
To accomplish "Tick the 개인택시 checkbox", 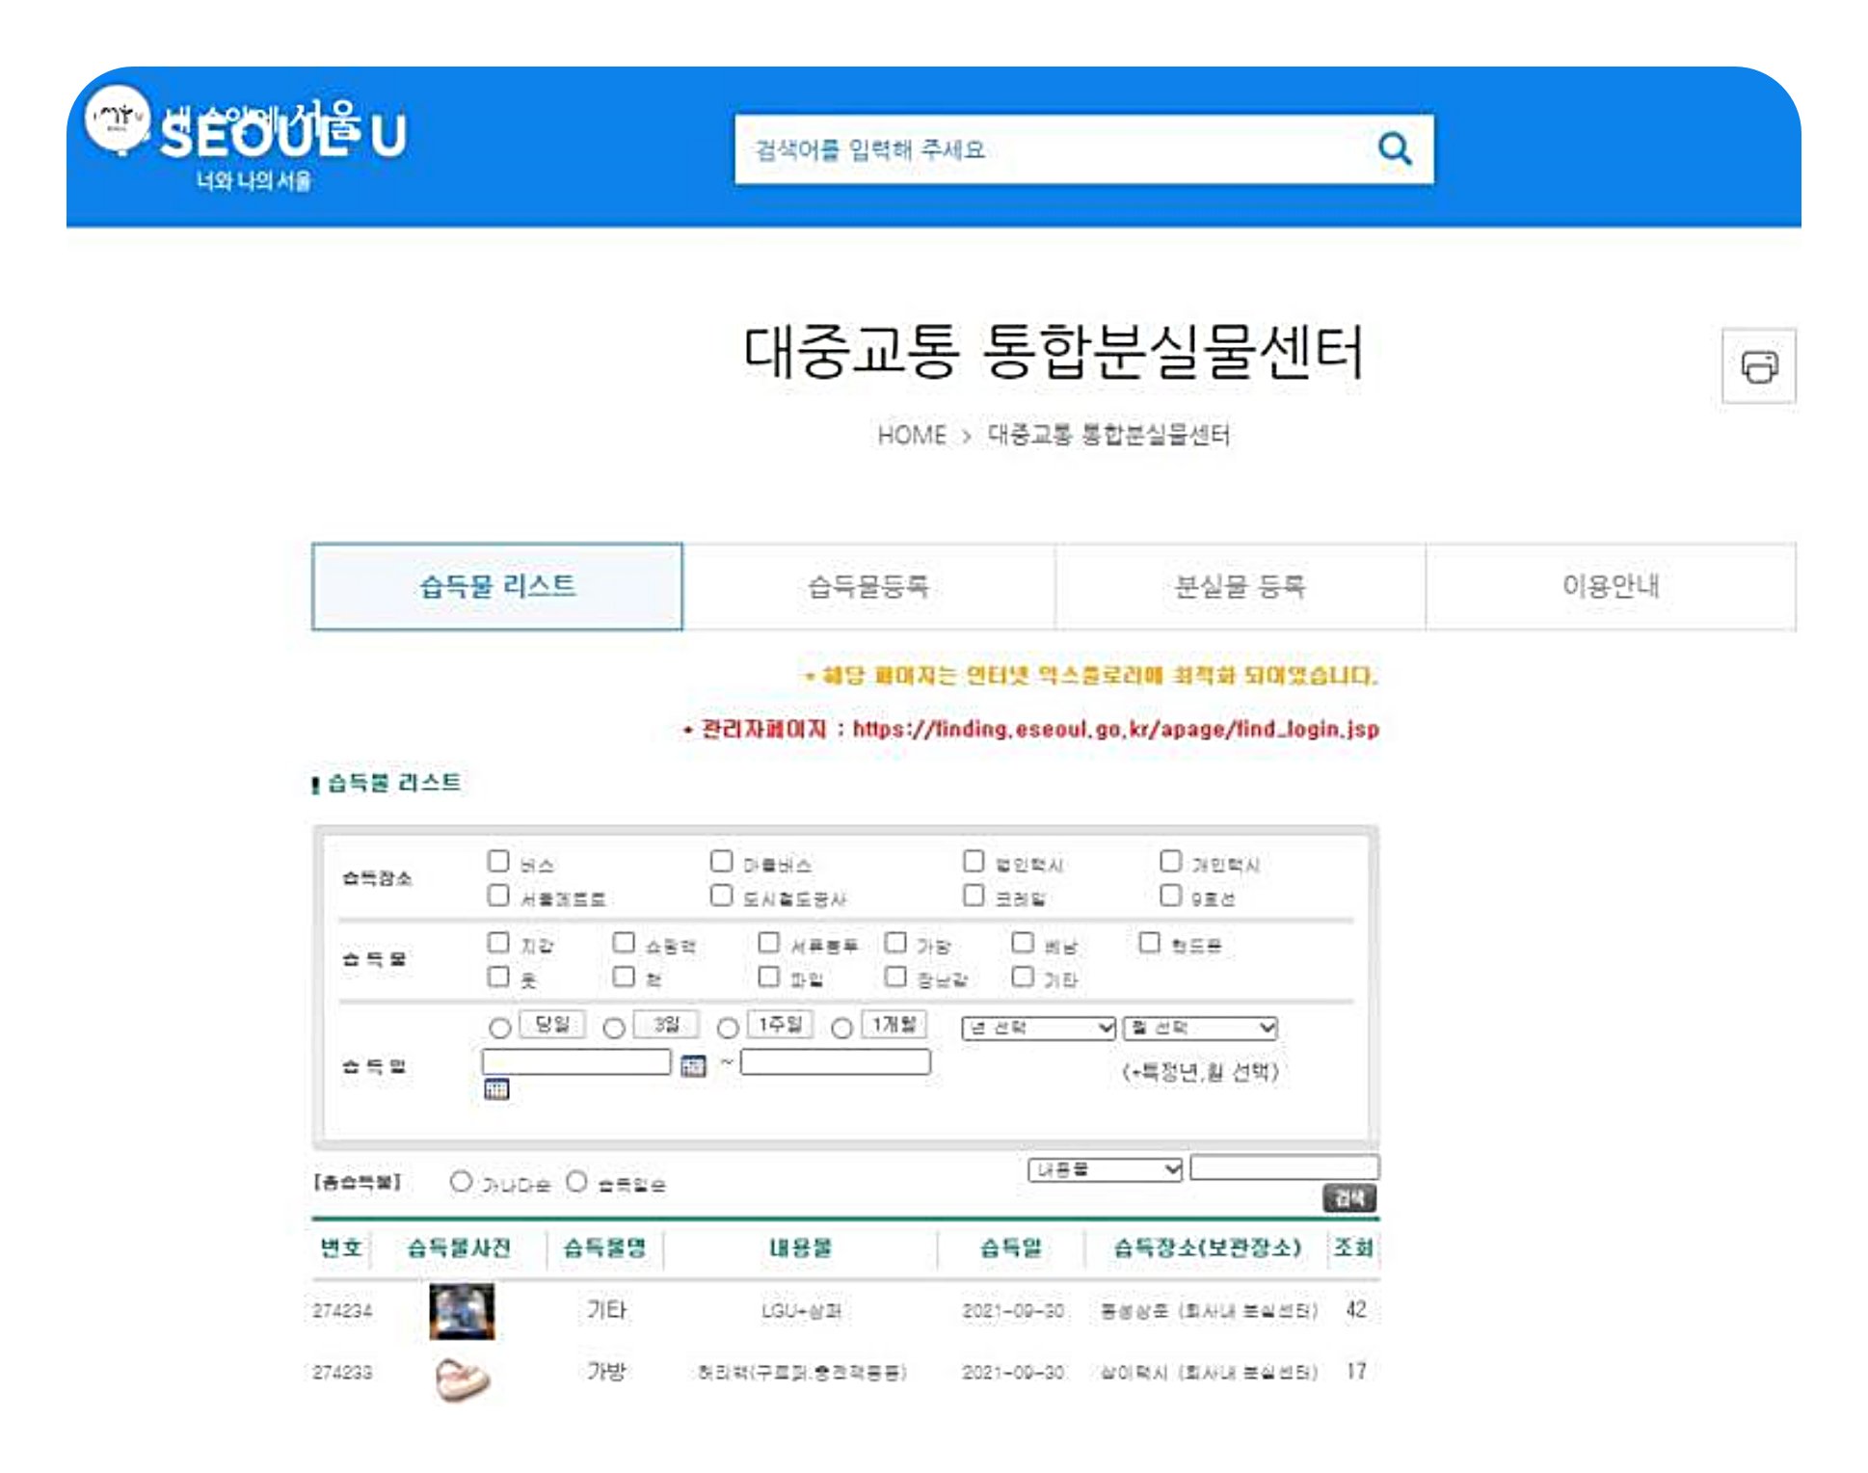I will [1170, 860].
